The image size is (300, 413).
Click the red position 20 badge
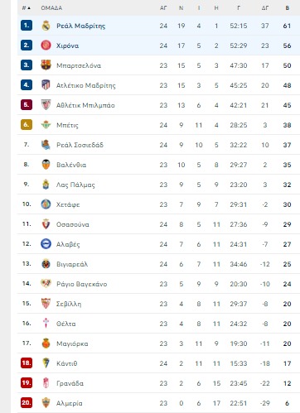click(x=27, y=403)
